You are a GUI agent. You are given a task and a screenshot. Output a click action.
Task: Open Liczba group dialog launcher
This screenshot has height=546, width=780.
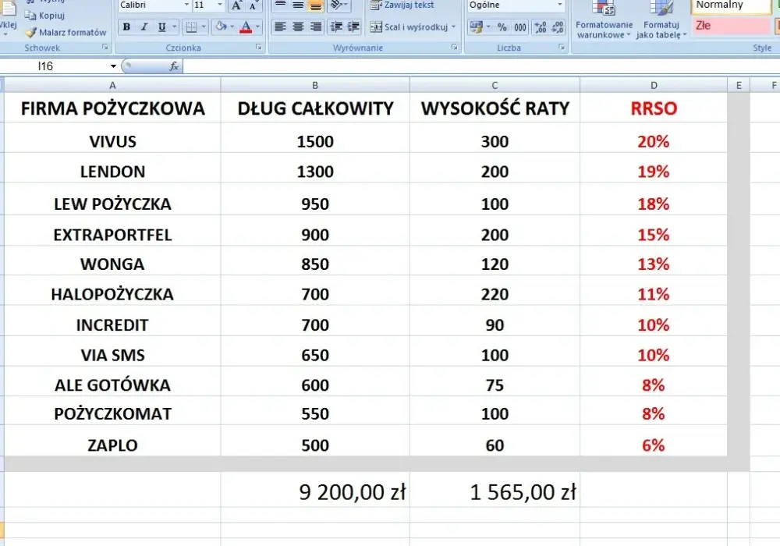click(x=562, y=47)
